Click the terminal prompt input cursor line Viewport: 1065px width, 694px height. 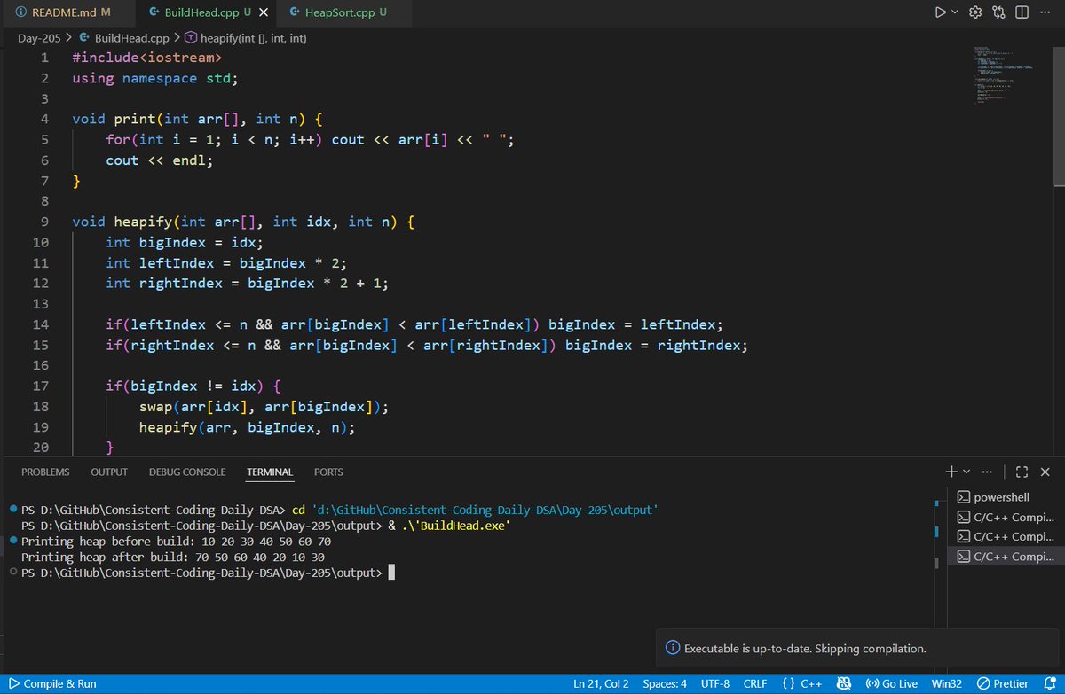pos(207,573)
